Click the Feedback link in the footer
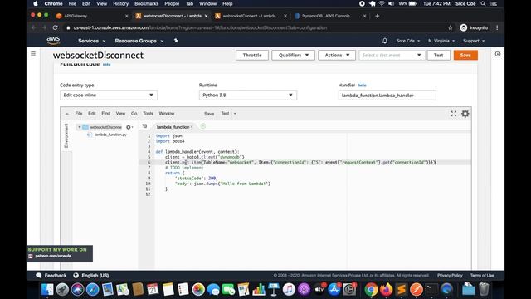This screenshot has height=299, width=531. (51, 275)
